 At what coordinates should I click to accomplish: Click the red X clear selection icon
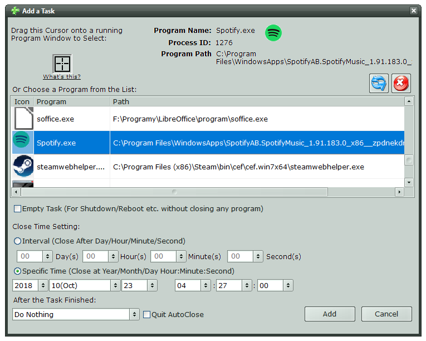401,83
